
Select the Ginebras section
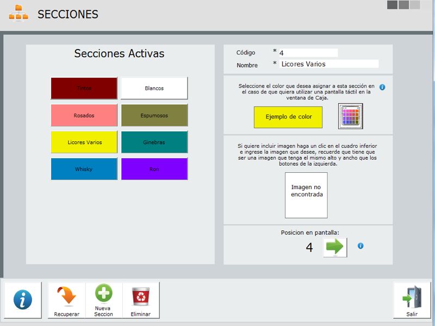coord(154,142)
